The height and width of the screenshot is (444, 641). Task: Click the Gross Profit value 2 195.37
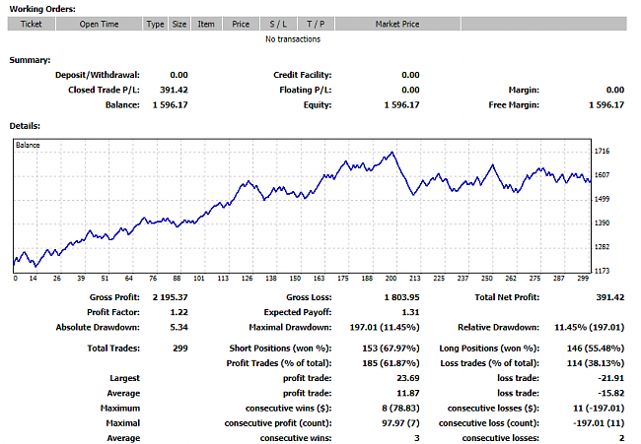tap(170, 296)
